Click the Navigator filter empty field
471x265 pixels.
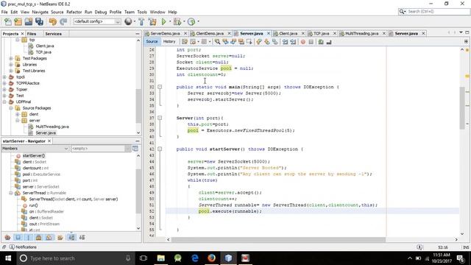tap(98, 149)
